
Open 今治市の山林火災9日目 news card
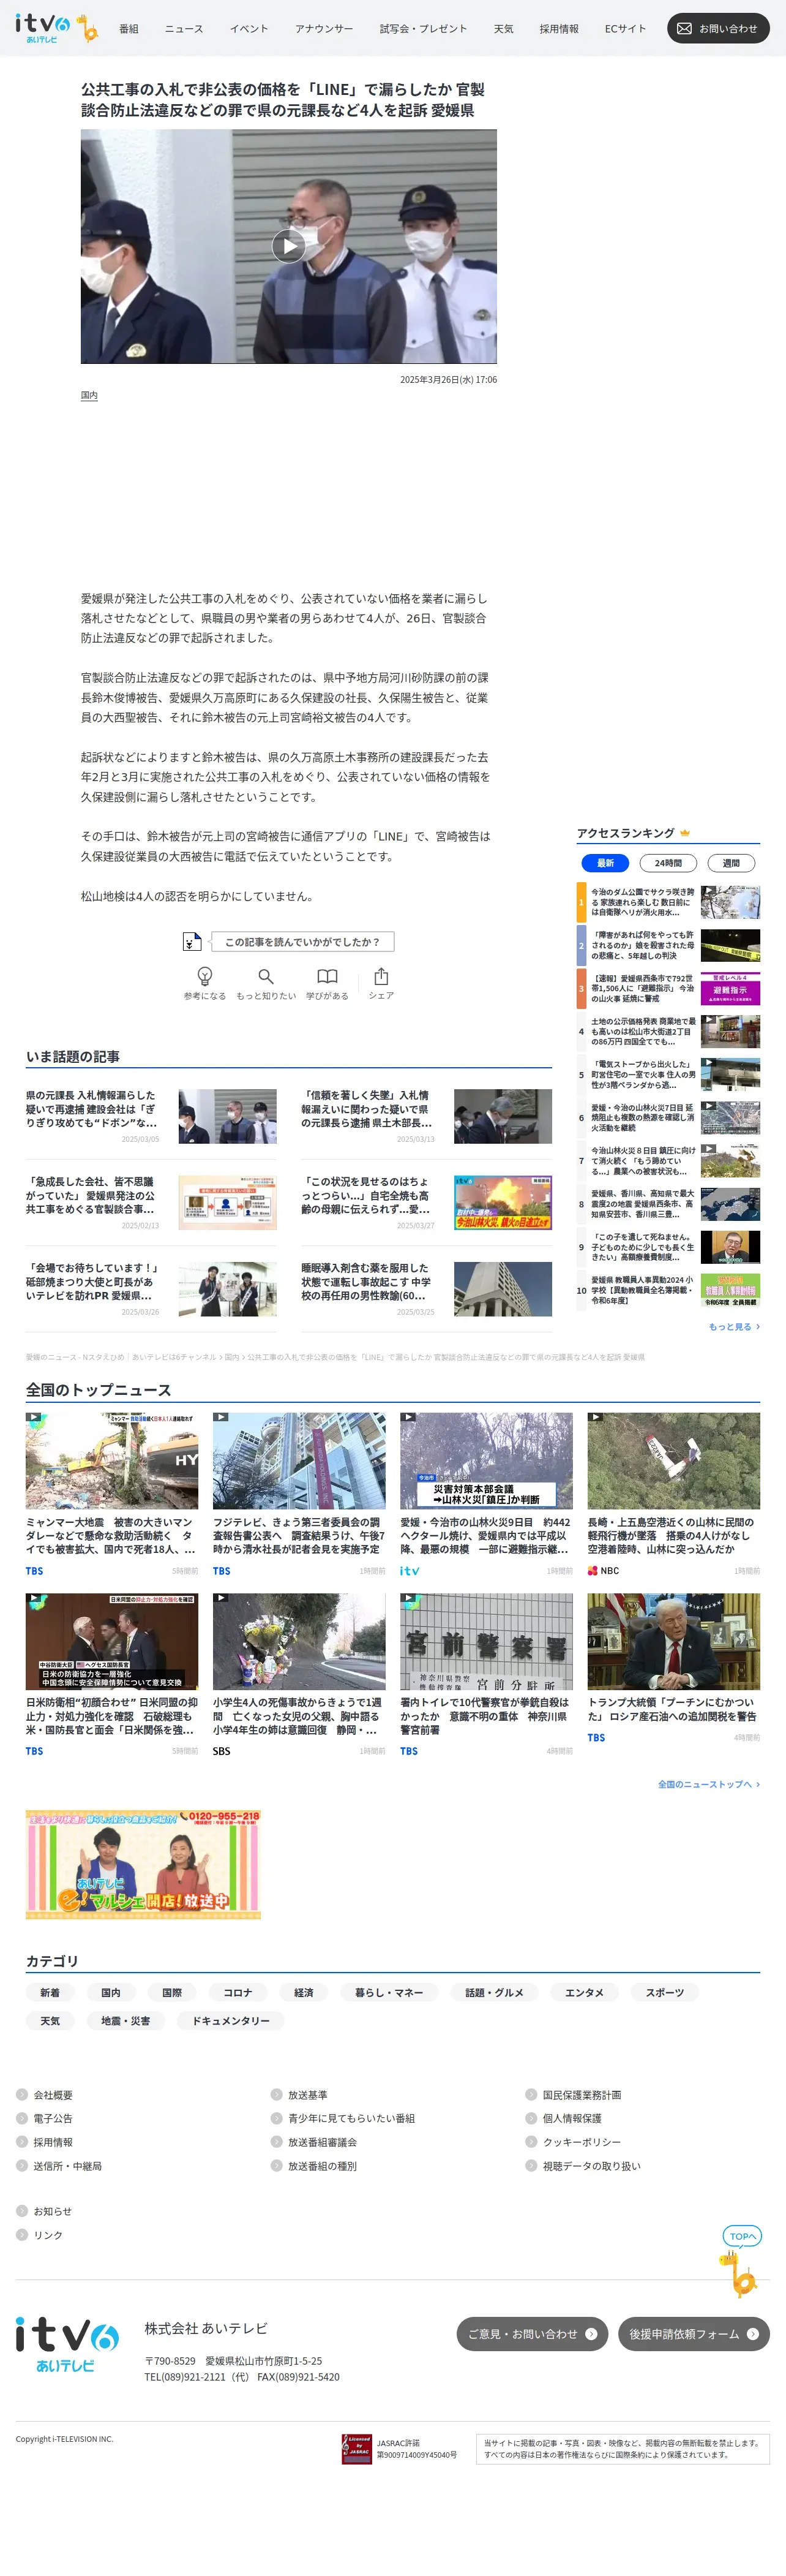[x=487, y=1494]
